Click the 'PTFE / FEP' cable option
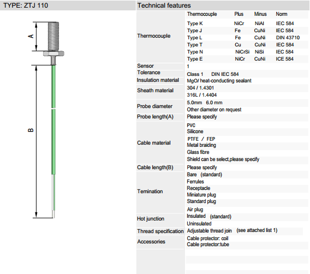Image resolution: width=310 pixels, height=274 pixels. pyautogui.click(x=201, y=139)
